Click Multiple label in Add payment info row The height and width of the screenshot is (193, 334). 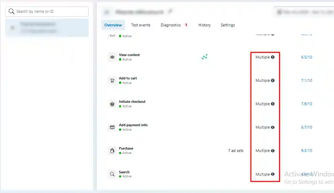point(262,127)
